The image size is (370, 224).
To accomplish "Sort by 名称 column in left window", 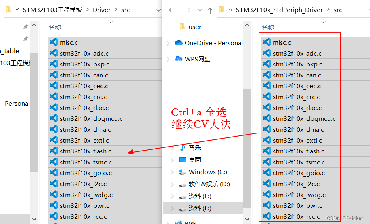I will click(x=55, y=27).
